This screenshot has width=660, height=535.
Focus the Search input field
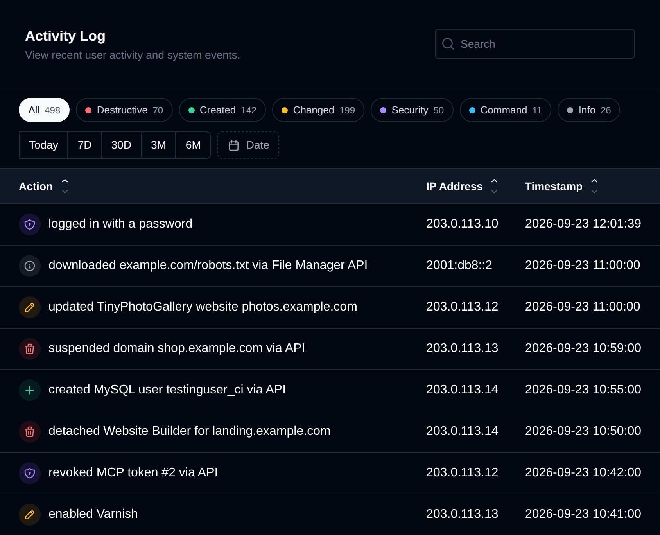(x=534, y=44)
